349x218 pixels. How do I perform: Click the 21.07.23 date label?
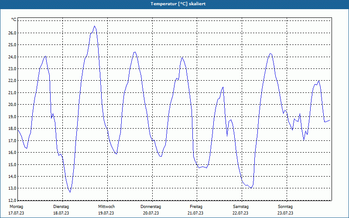point(195,213)
